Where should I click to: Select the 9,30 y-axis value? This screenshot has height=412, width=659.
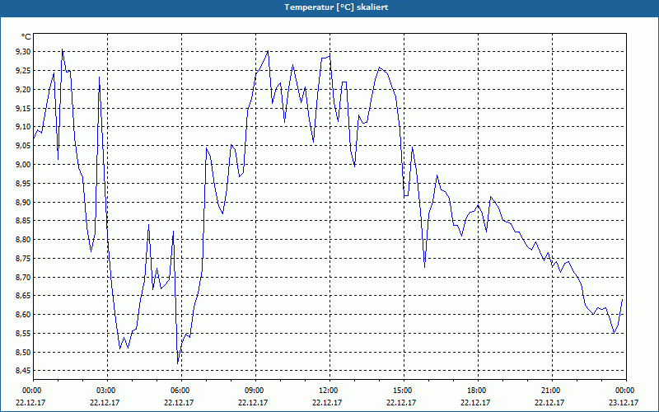(x=23, y=52)
